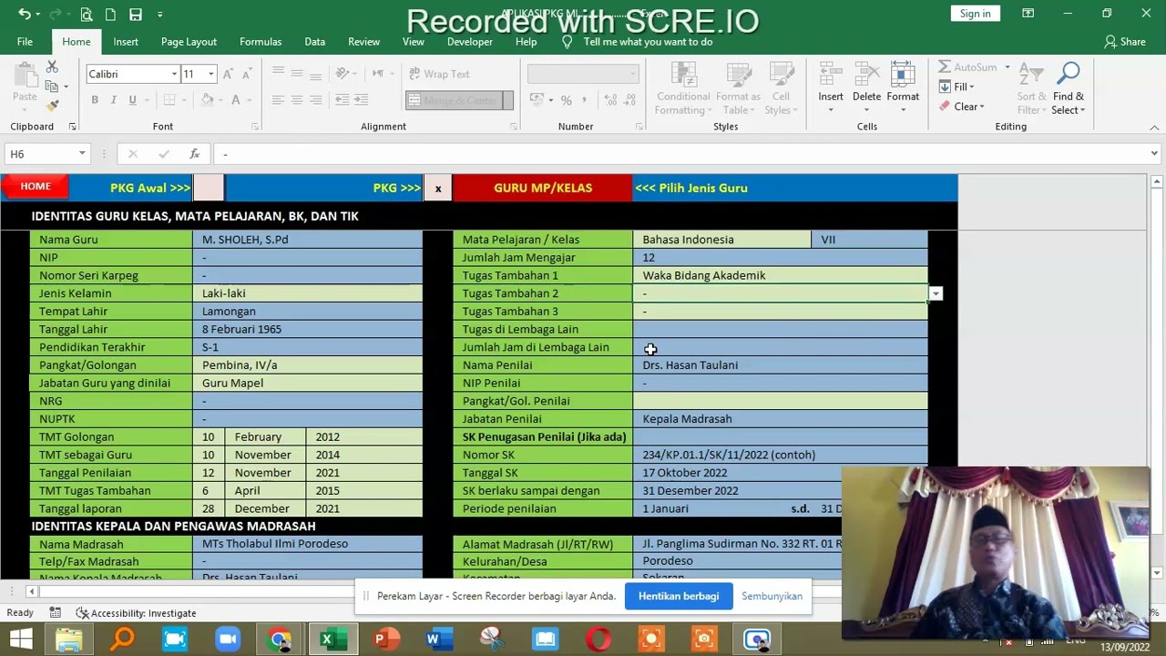
Task: Toggle Italic formatting
Action: 114,100
